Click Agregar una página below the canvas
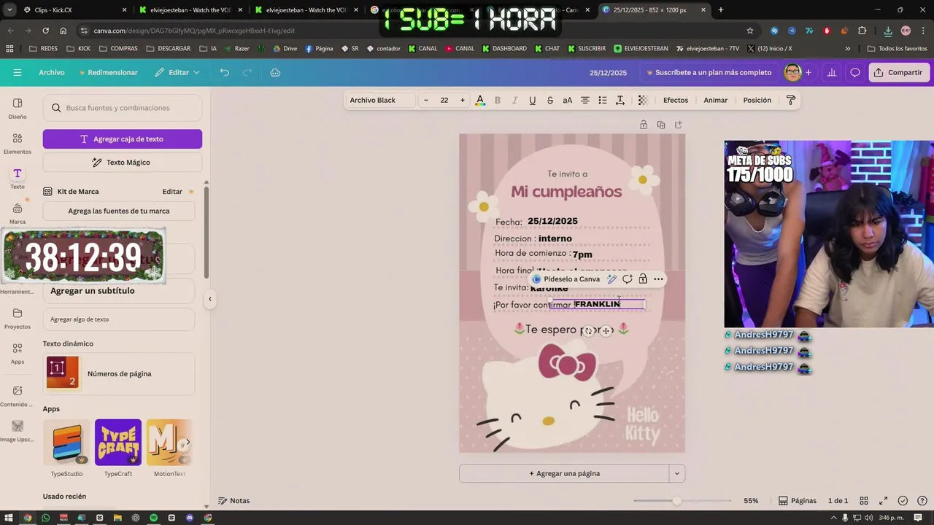This screenshot has width=934, height=525. tap(564, 473)
